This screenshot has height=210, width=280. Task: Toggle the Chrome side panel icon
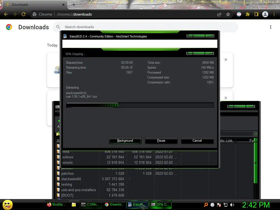256,14
